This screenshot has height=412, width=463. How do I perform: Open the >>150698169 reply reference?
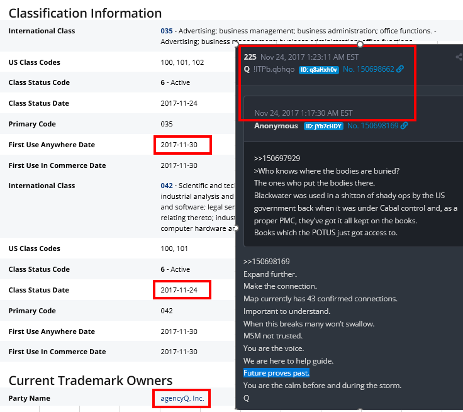[x=266, y=262]
